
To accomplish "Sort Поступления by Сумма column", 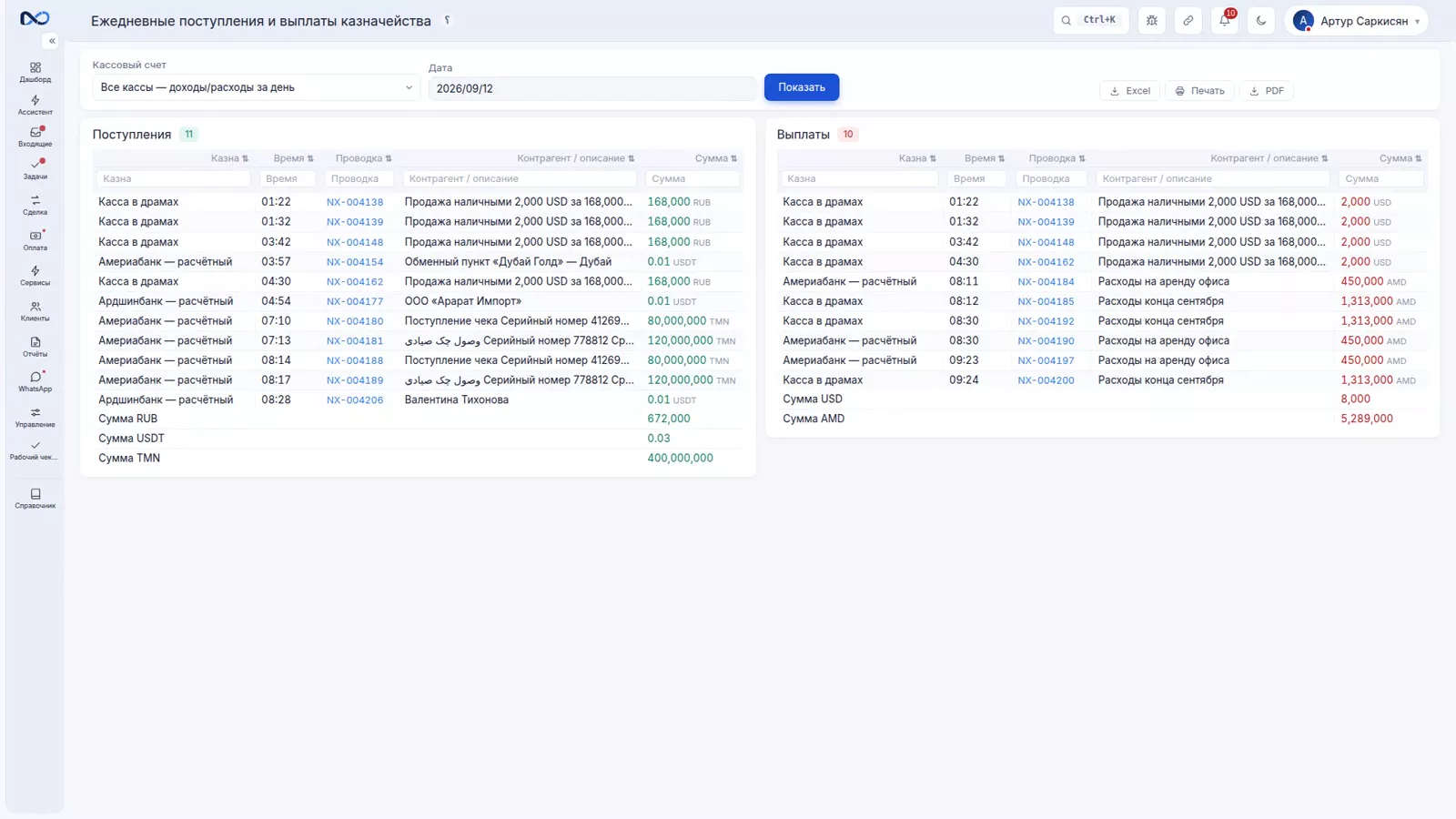I will tap(716, 158).
